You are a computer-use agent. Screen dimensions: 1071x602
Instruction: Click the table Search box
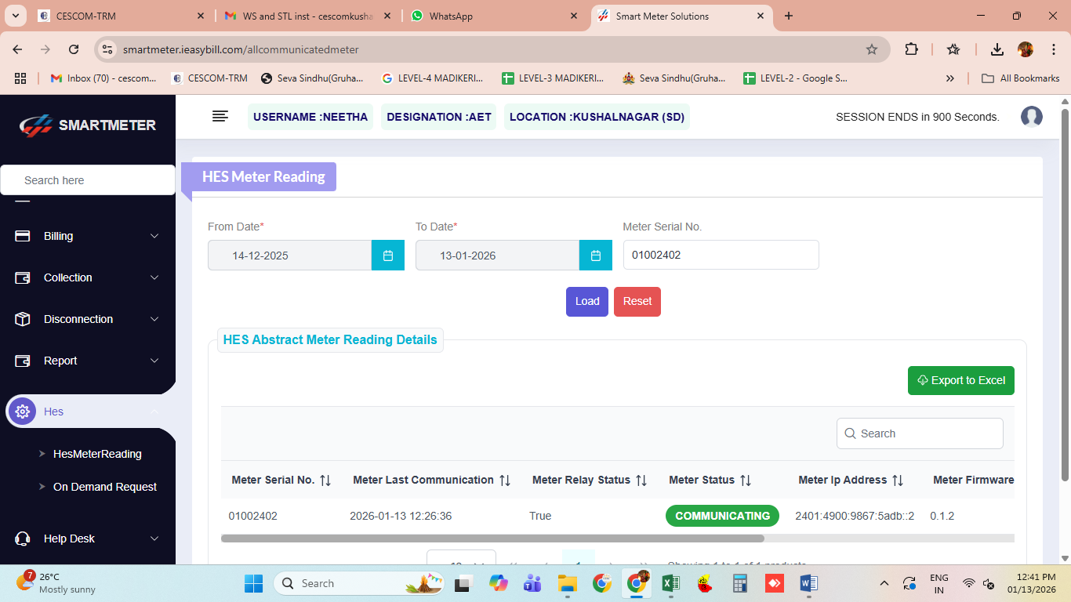920,433
